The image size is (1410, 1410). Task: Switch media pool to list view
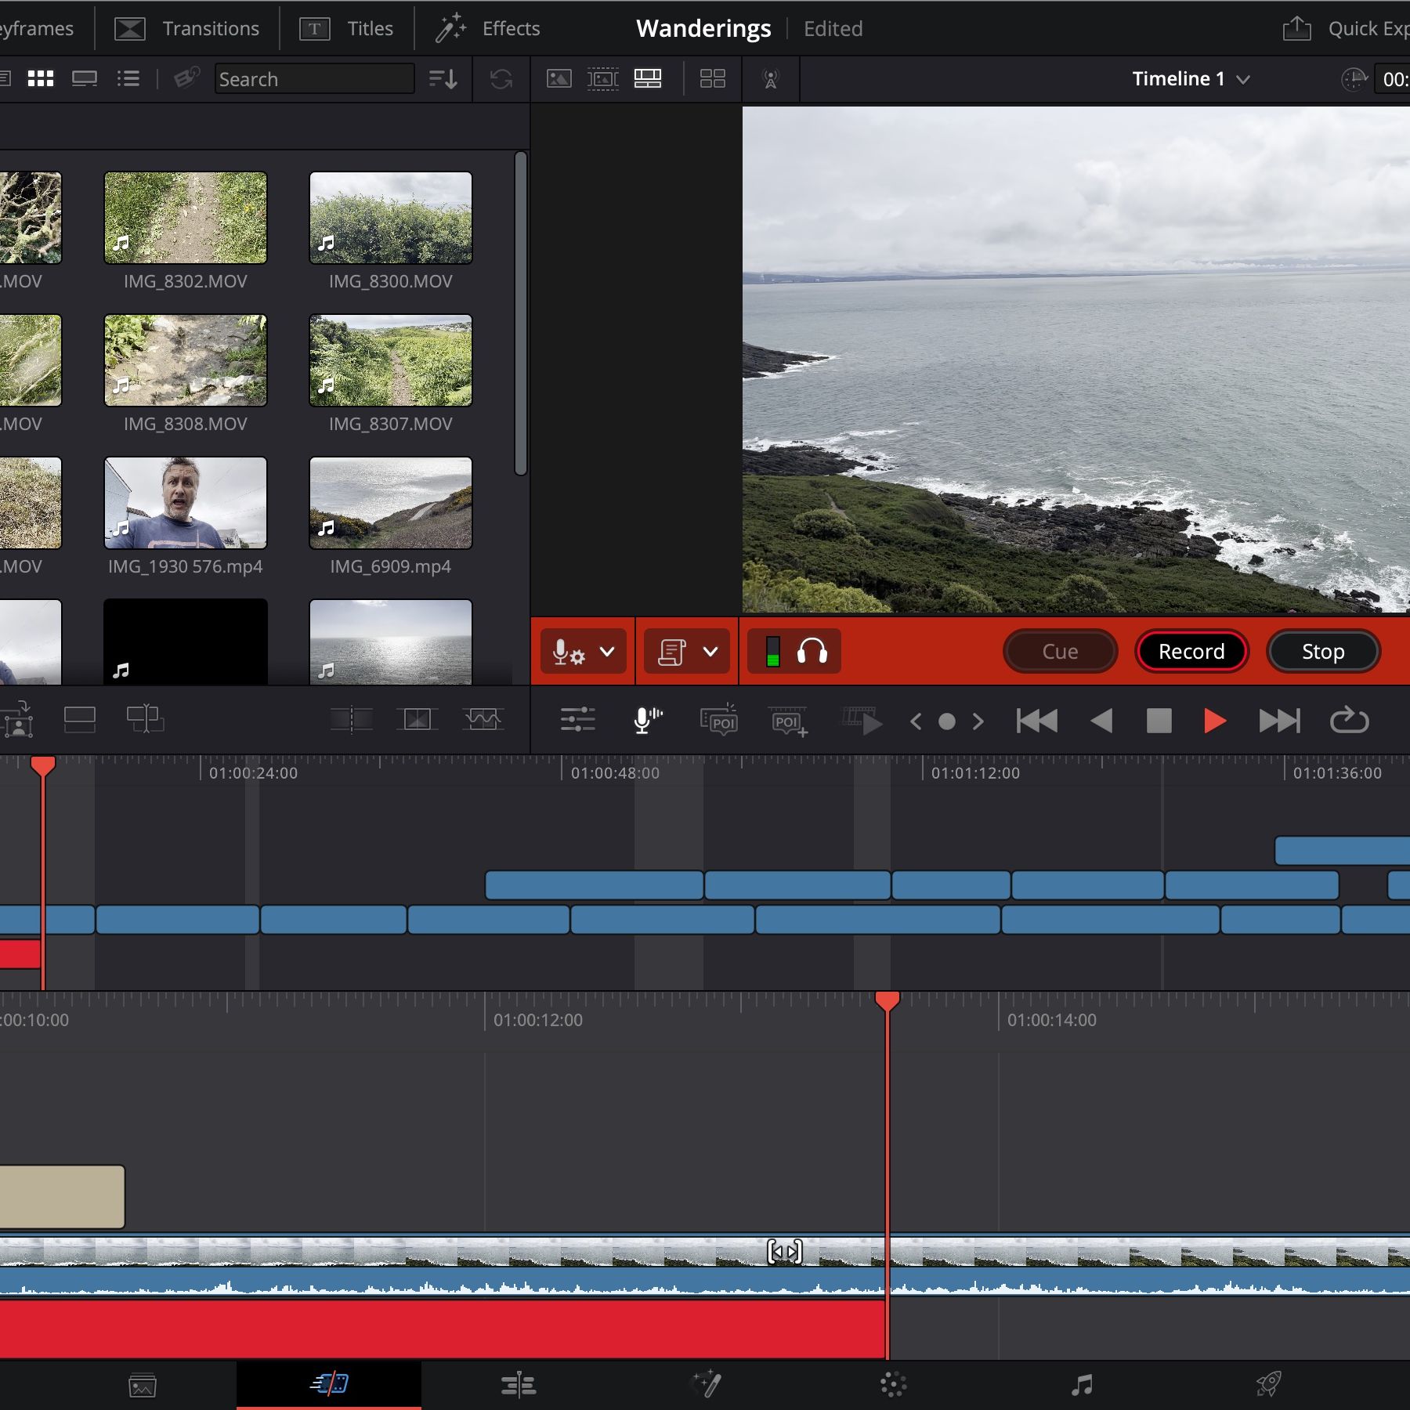tap(128, 79)
